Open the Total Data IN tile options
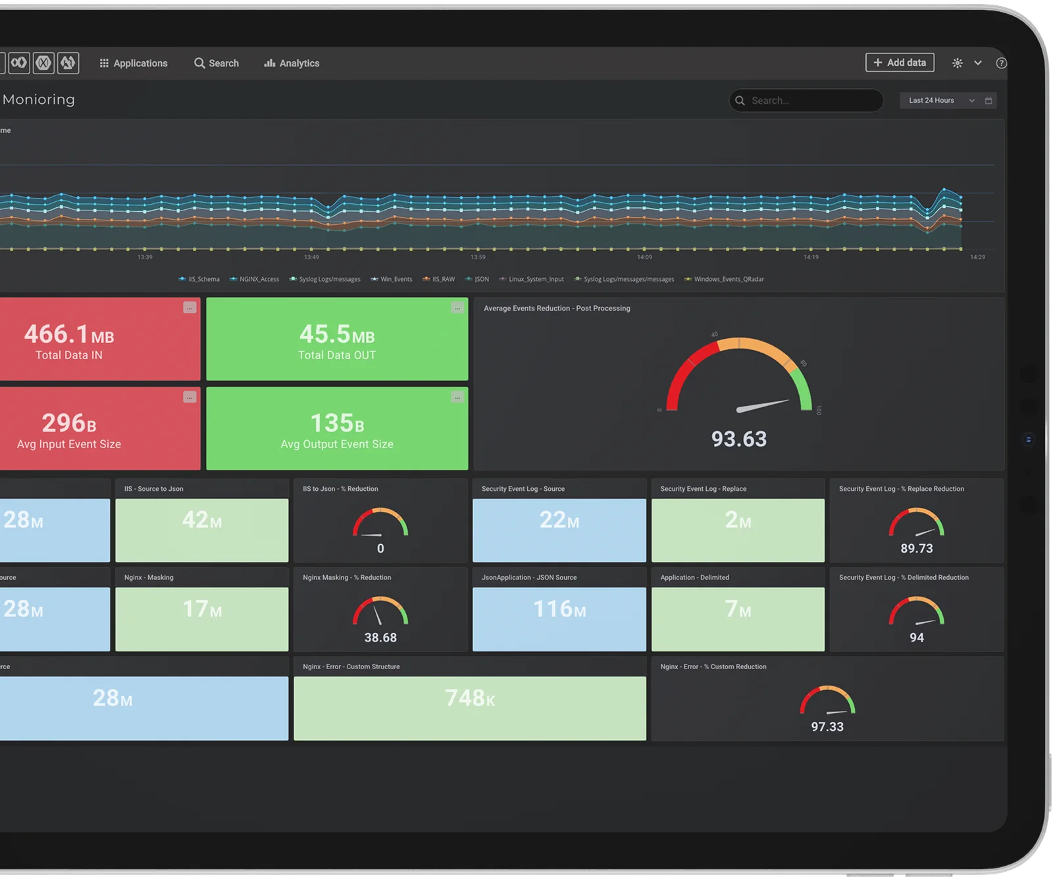1053x879 pixels. [x=190, y=308]
